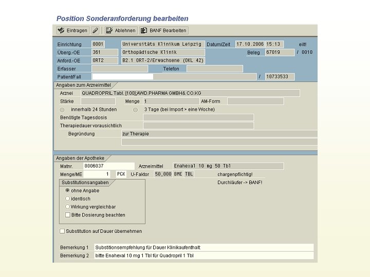
Task: Click the Telefon field
Action: [215, 69]
